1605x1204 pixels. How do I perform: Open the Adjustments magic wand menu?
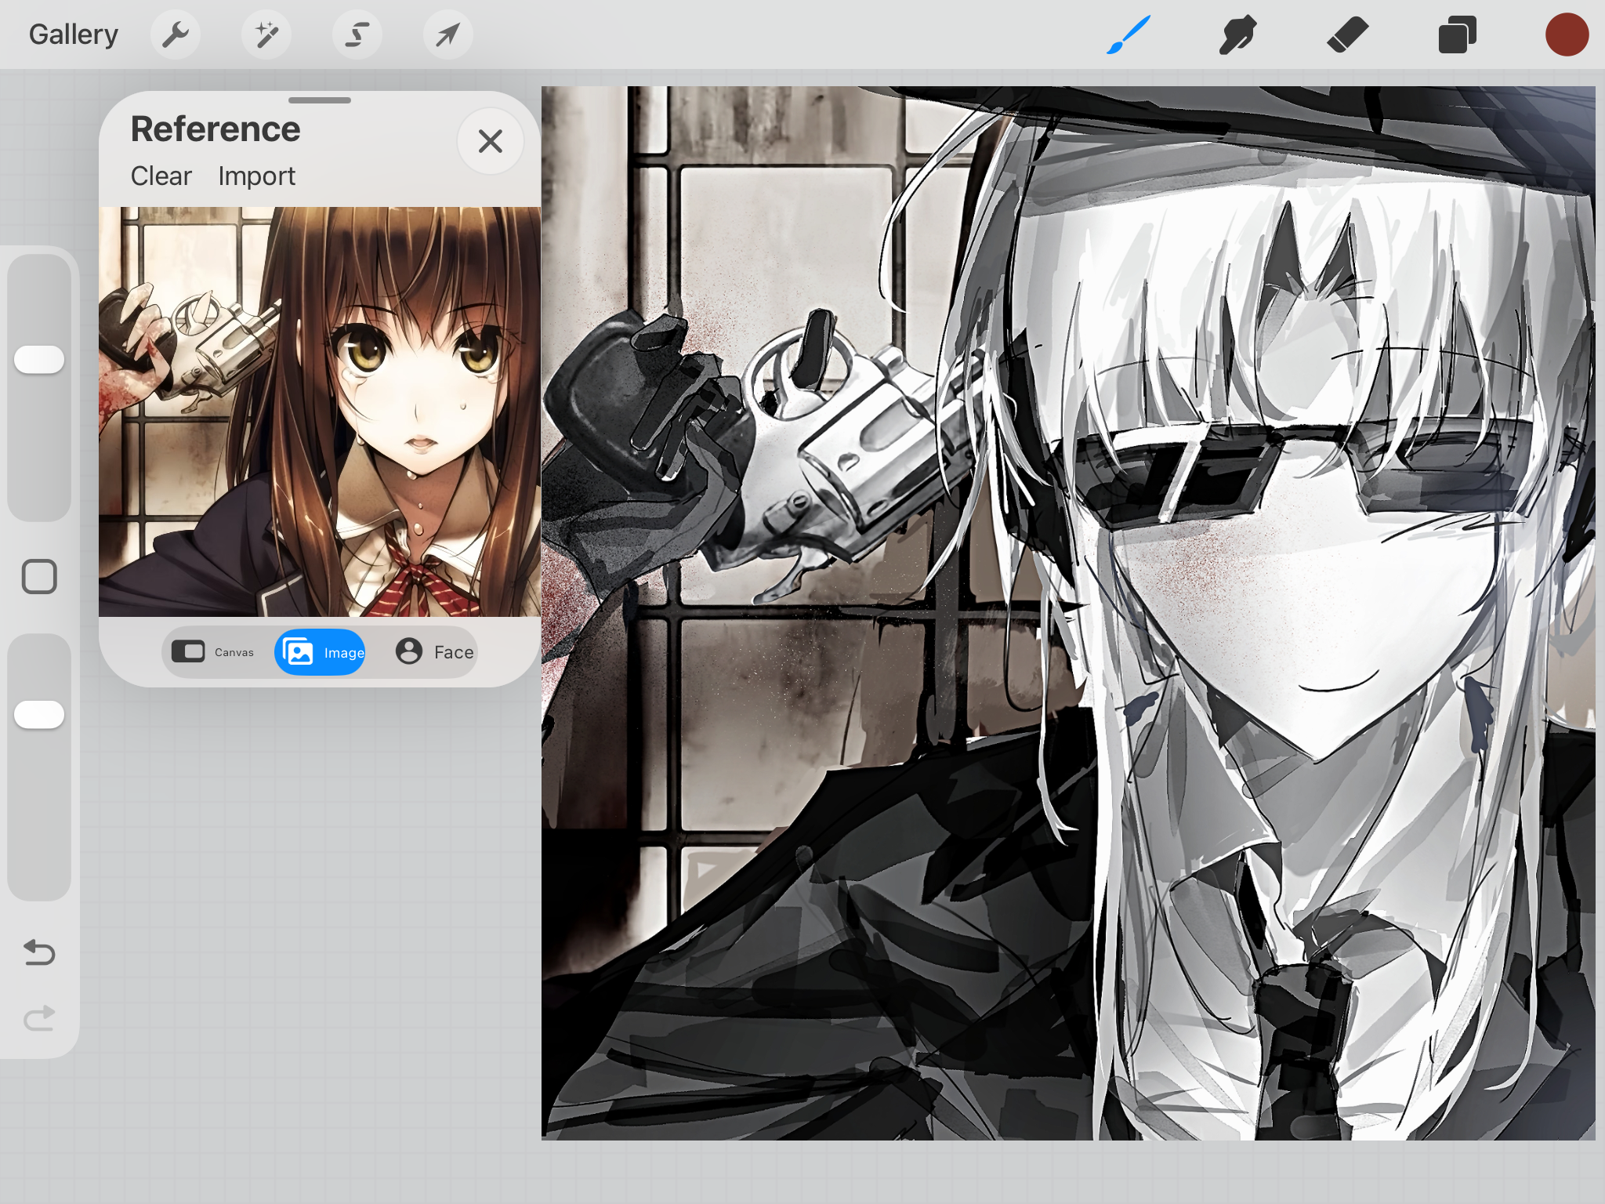click(266, 34)
